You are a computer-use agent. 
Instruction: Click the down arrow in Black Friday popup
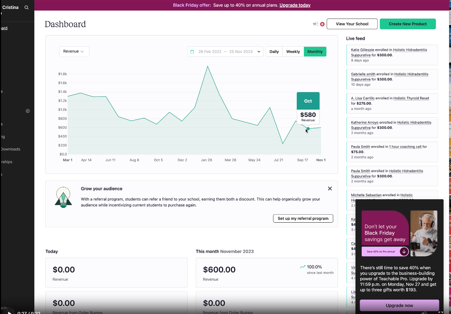pyautogui.click(x=404, y=251)
